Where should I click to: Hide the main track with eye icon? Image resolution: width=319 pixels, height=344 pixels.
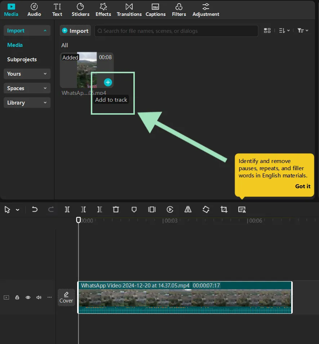(x=28, y=297)
